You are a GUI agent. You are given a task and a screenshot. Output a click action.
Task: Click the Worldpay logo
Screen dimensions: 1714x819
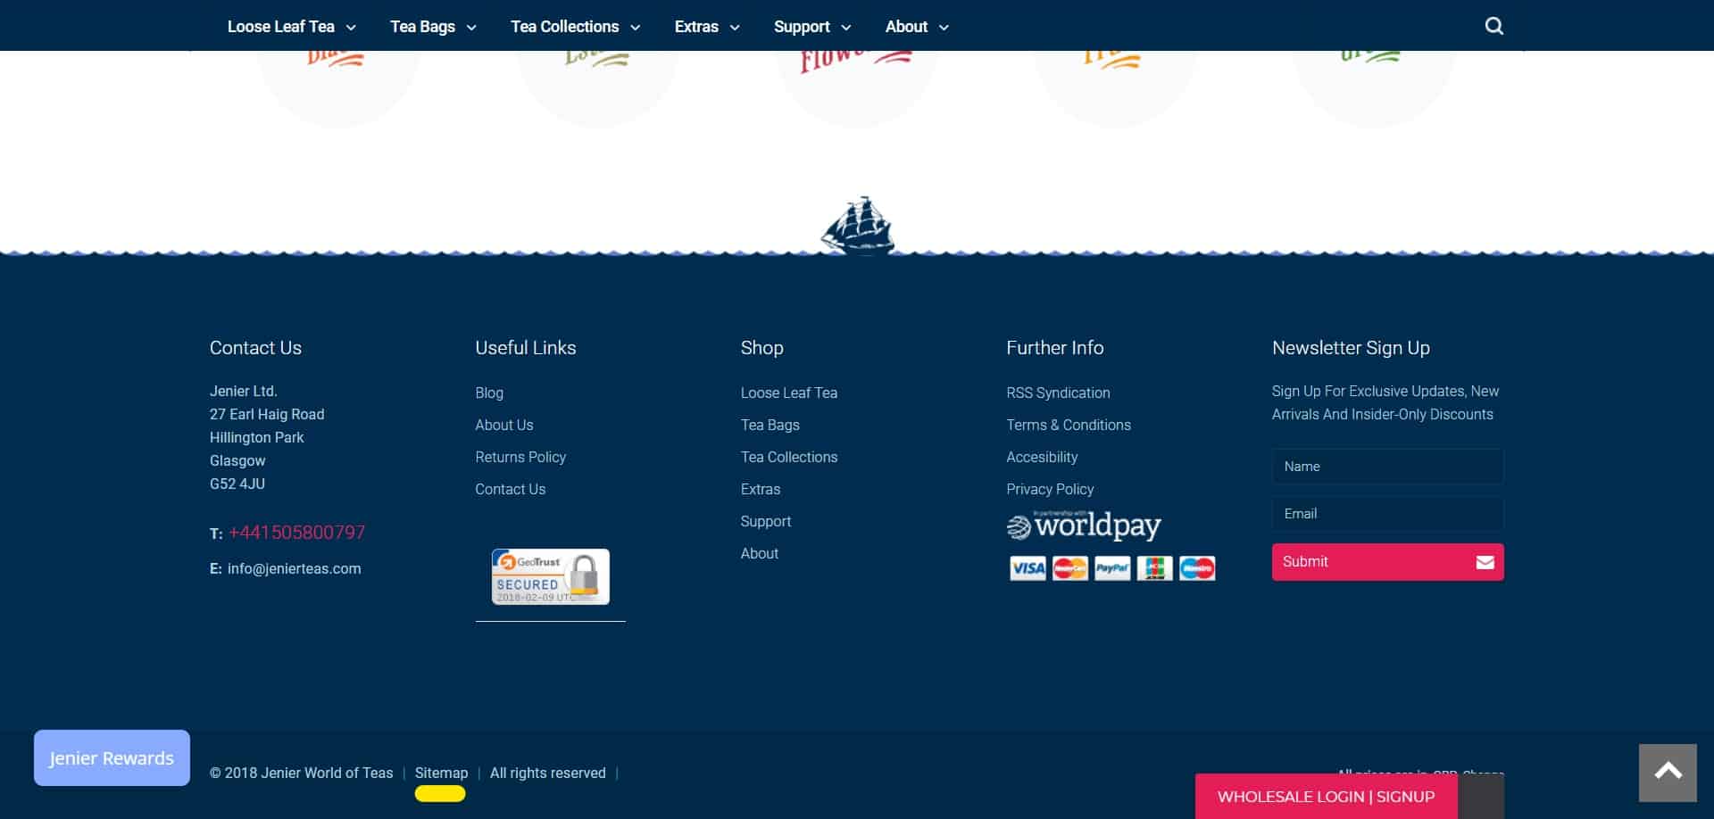[1084, 526]
